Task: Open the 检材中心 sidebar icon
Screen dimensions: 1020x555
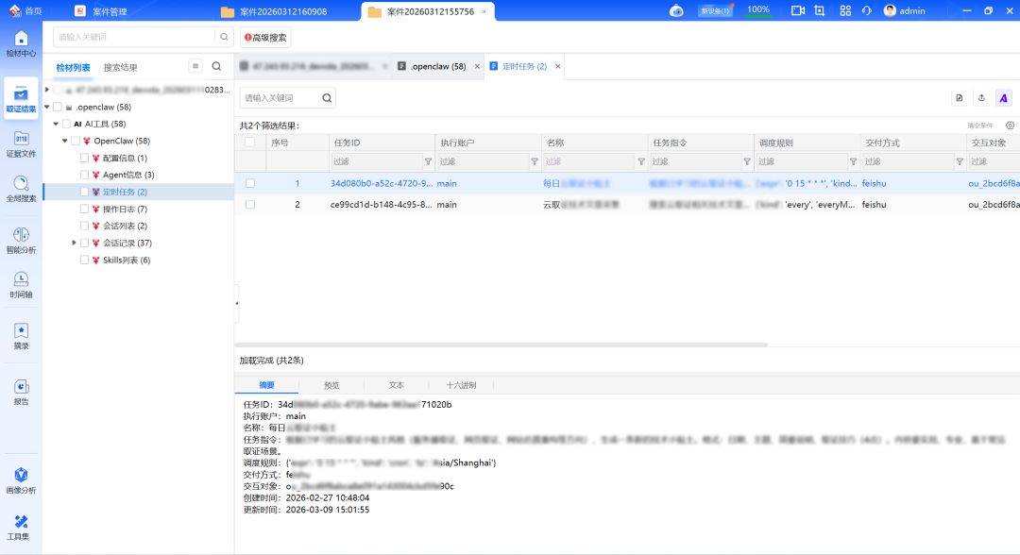Action: pos(21,43)
